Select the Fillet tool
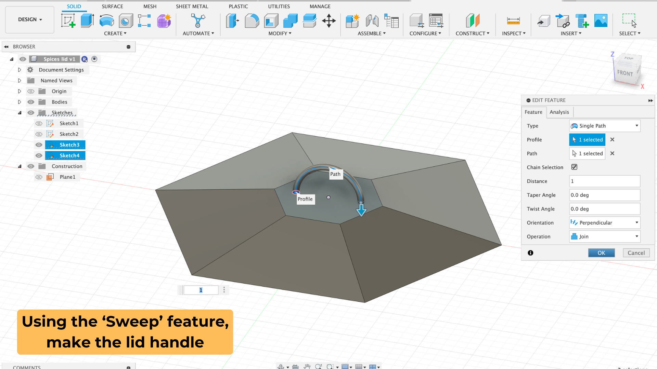Image resolution: width=657 pixels, height=369 pixels. [252, 21]
